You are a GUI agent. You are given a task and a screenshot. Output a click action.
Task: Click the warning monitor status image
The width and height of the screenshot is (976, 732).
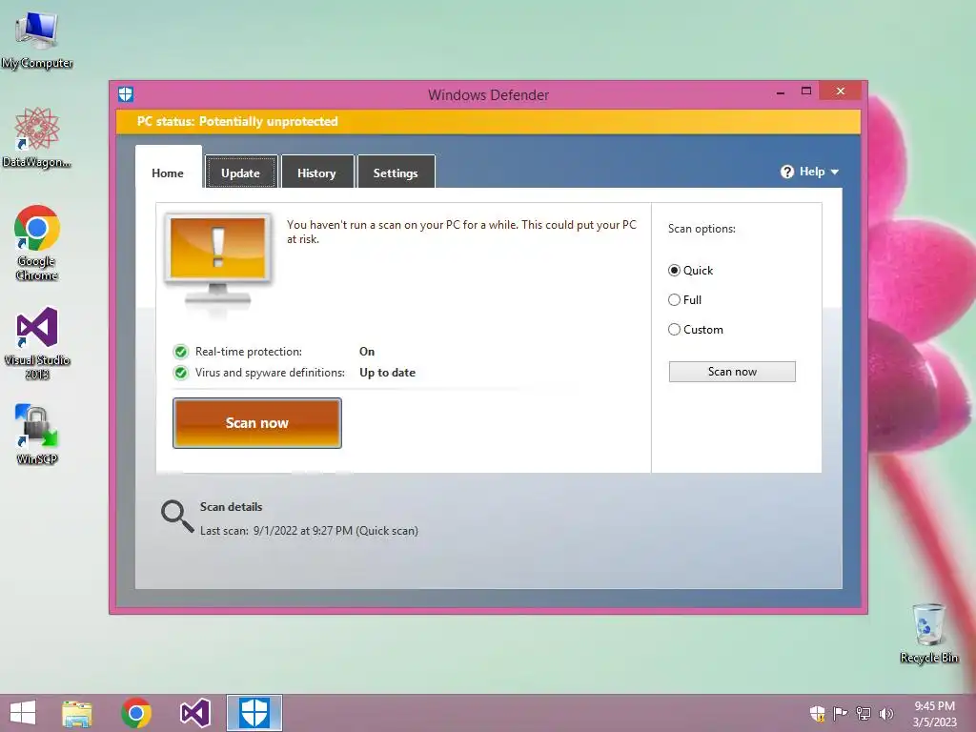pyautogui.click(x=217, y=263)
